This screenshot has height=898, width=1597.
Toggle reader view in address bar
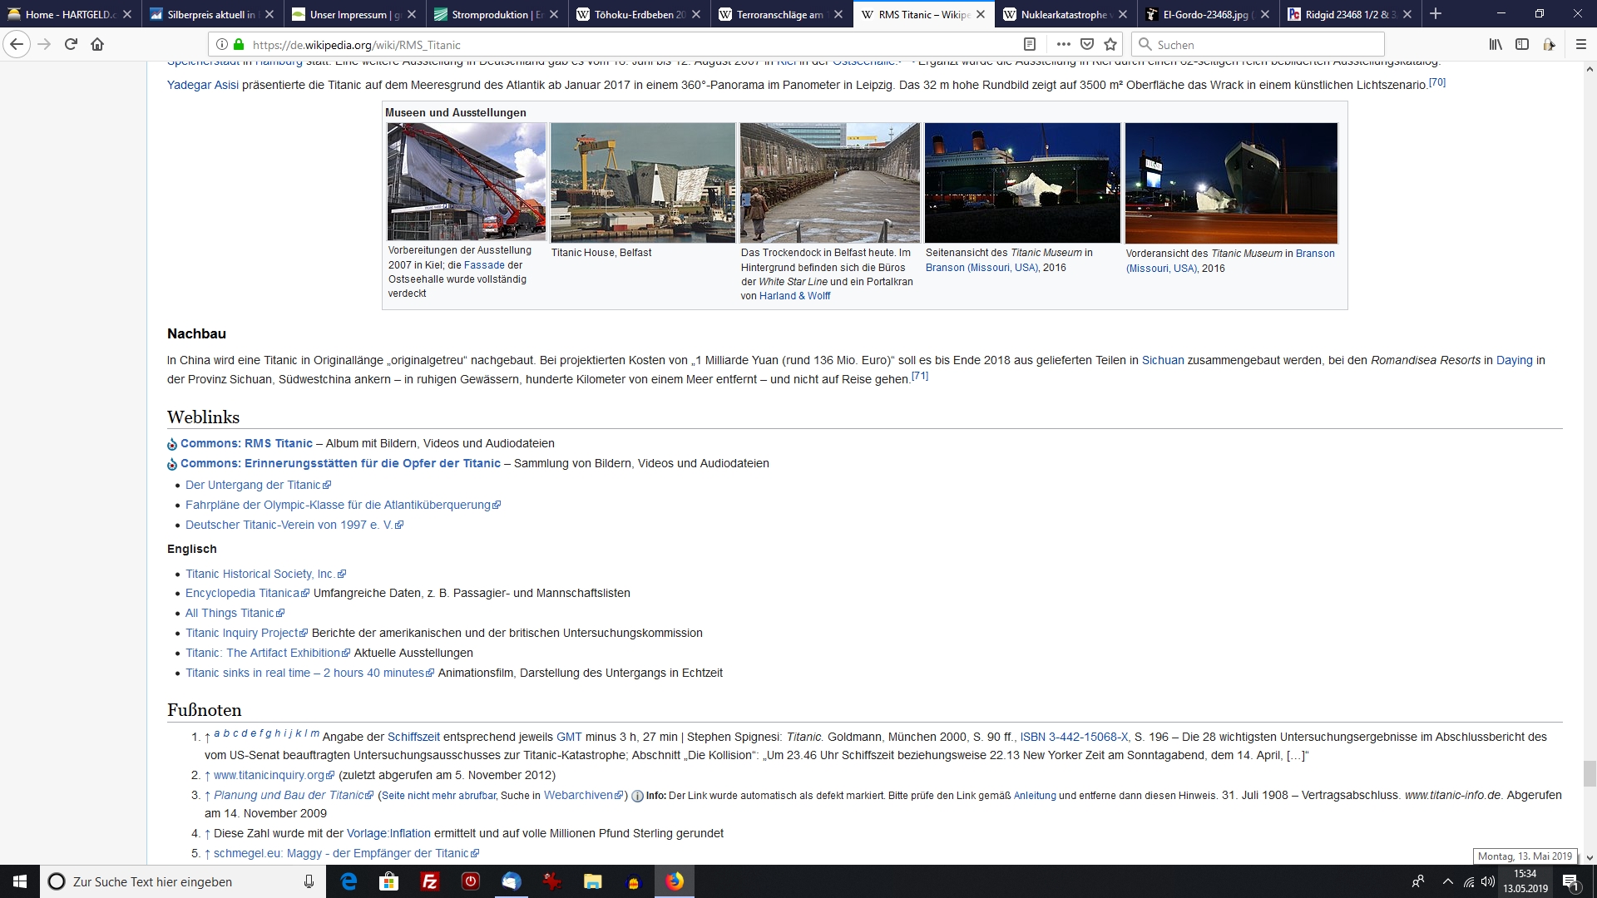(x=1030, y=45)
